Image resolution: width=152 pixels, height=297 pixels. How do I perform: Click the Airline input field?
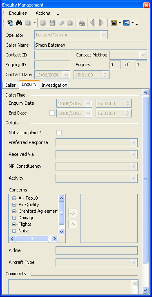click(x=96, y=251)
